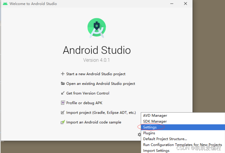Open Run Configuration Templates for New Projects
The height and width of the screenshot is (153, 225).
tap(183, 145)
